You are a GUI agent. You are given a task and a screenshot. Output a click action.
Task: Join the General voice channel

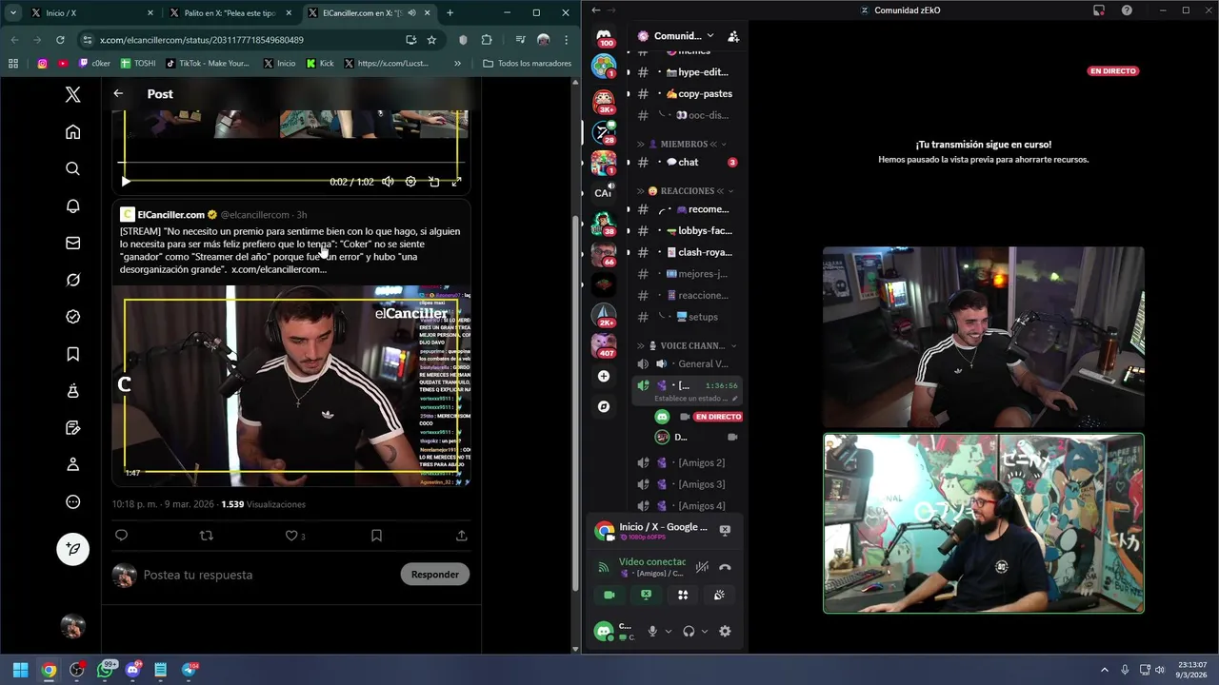687,364
